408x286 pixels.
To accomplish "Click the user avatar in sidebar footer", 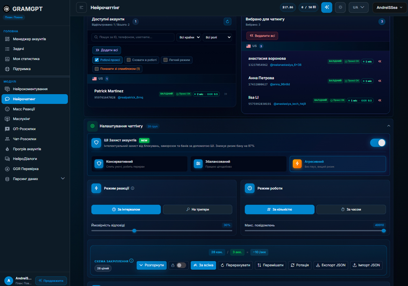I will [x=9, y=281].
